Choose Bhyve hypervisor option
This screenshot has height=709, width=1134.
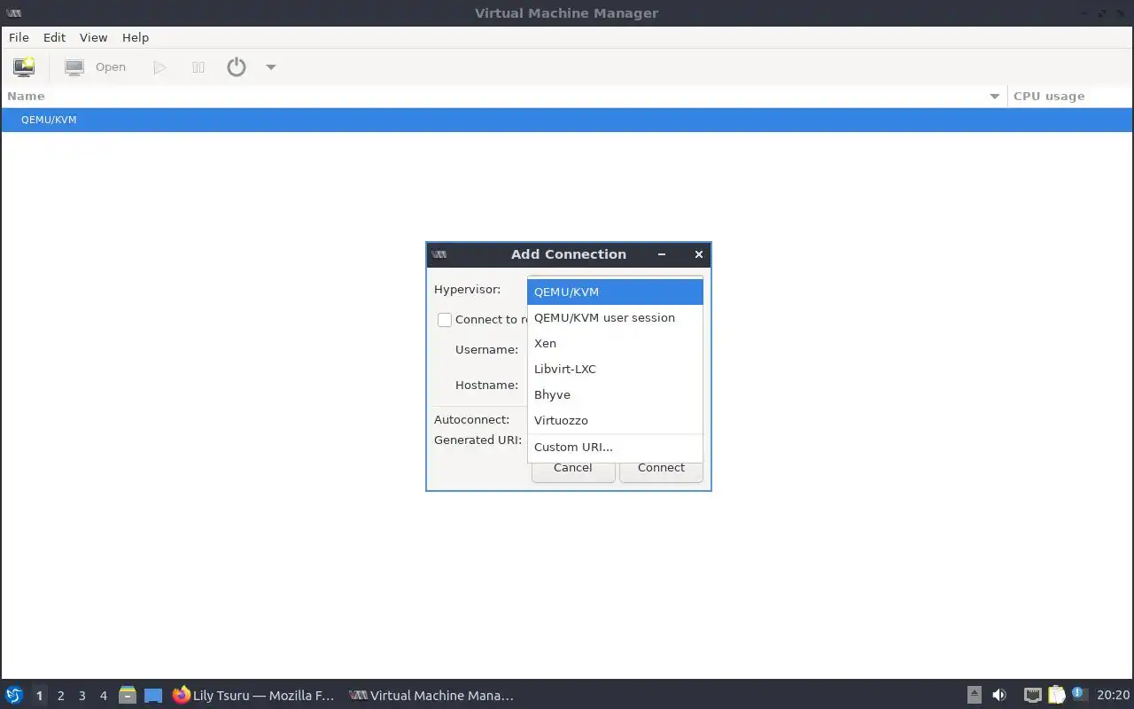[615, 394]
